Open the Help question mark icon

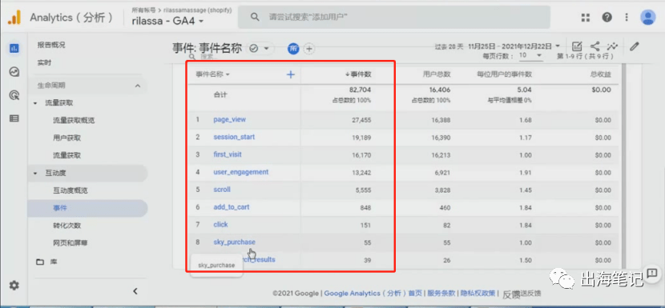607,18
